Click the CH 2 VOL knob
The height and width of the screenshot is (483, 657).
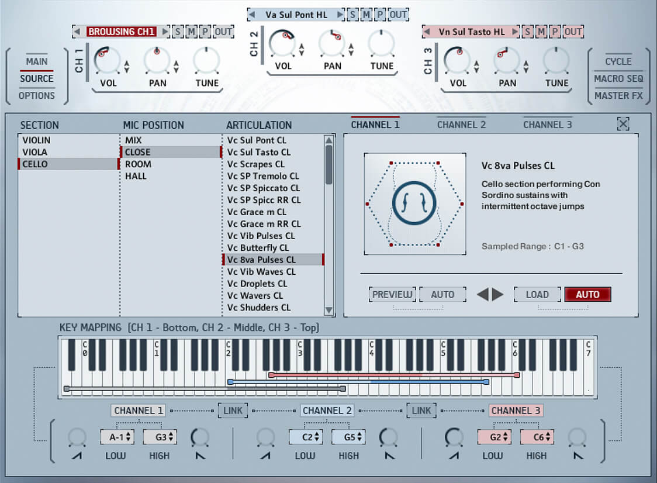(283, 44)
